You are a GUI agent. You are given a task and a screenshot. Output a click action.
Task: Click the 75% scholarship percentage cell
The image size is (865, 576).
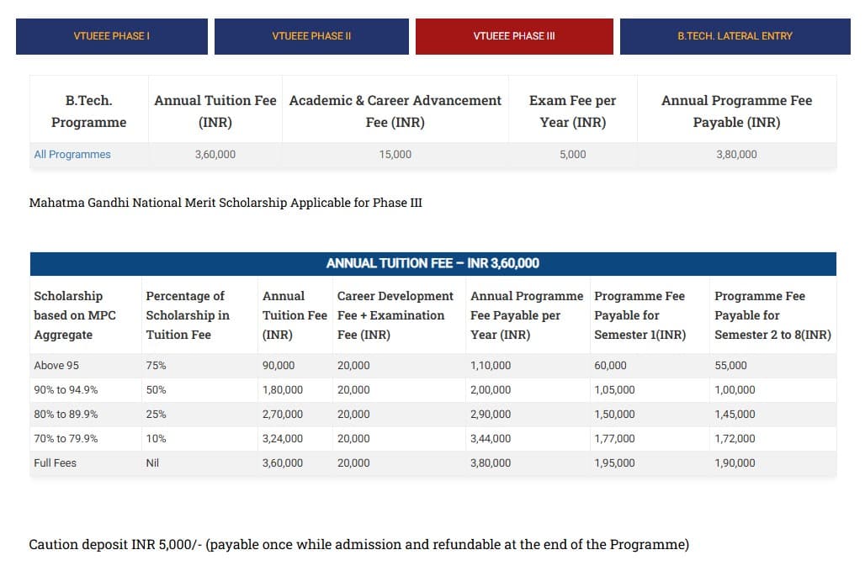point(156,366)
